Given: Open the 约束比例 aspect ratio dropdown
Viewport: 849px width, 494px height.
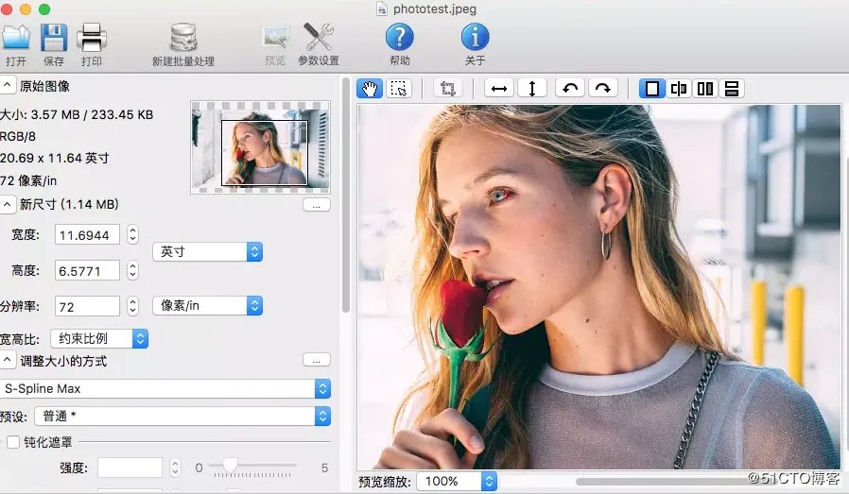Looking at the screenshot, I should 99,339.
